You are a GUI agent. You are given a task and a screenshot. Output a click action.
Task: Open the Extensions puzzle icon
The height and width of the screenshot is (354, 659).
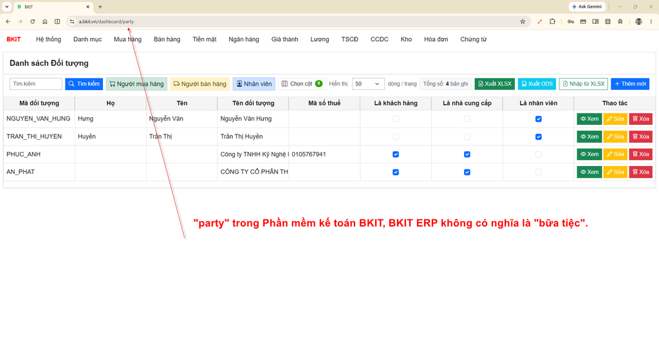click(x=552, y=21)
